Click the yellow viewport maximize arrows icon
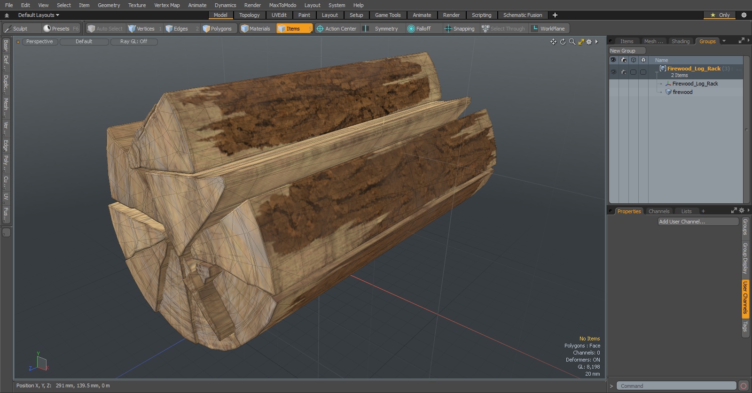 point(581,42)
